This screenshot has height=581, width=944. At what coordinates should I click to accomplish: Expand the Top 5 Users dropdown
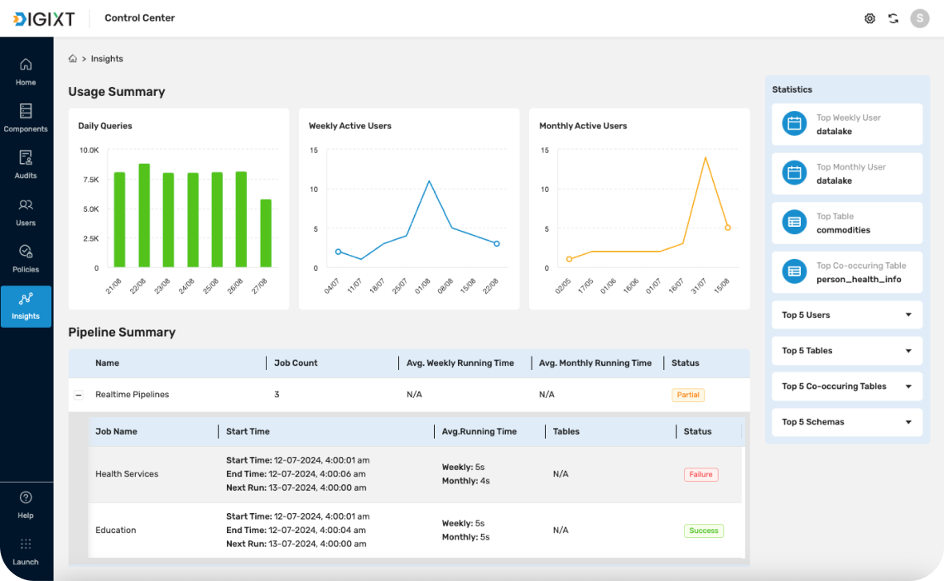tap(847, 315)
